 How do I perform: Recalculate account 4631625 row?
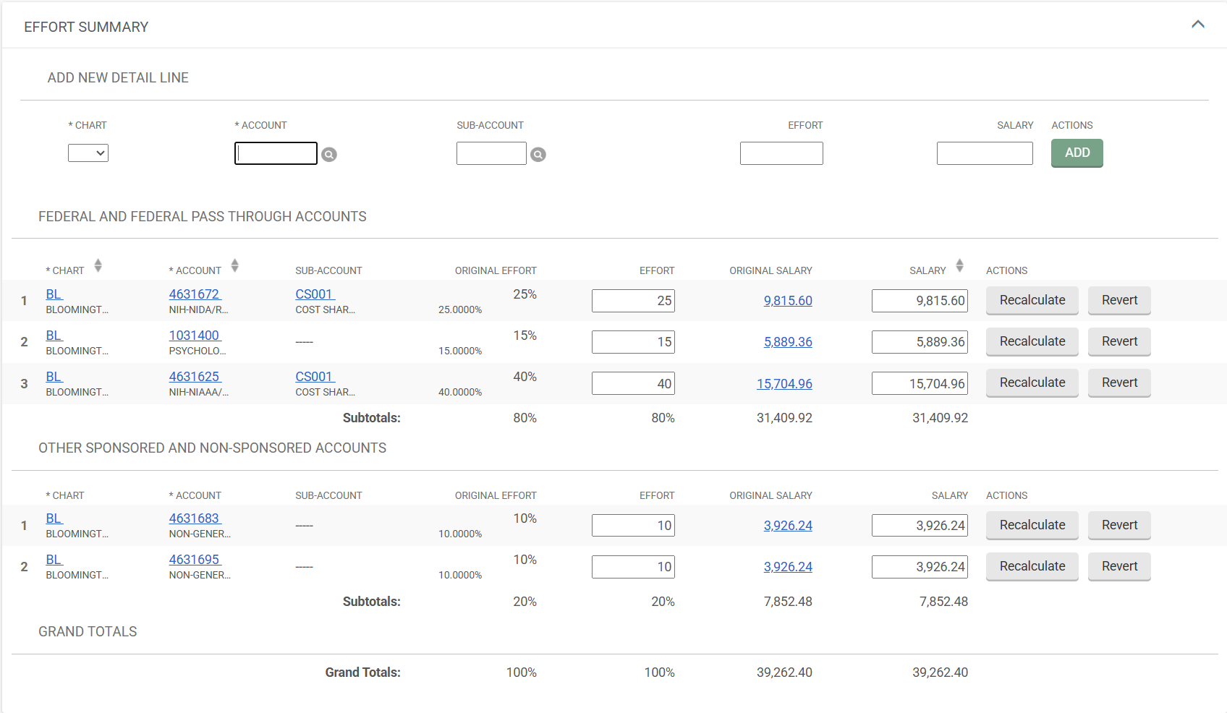(x=1032, y=383)
